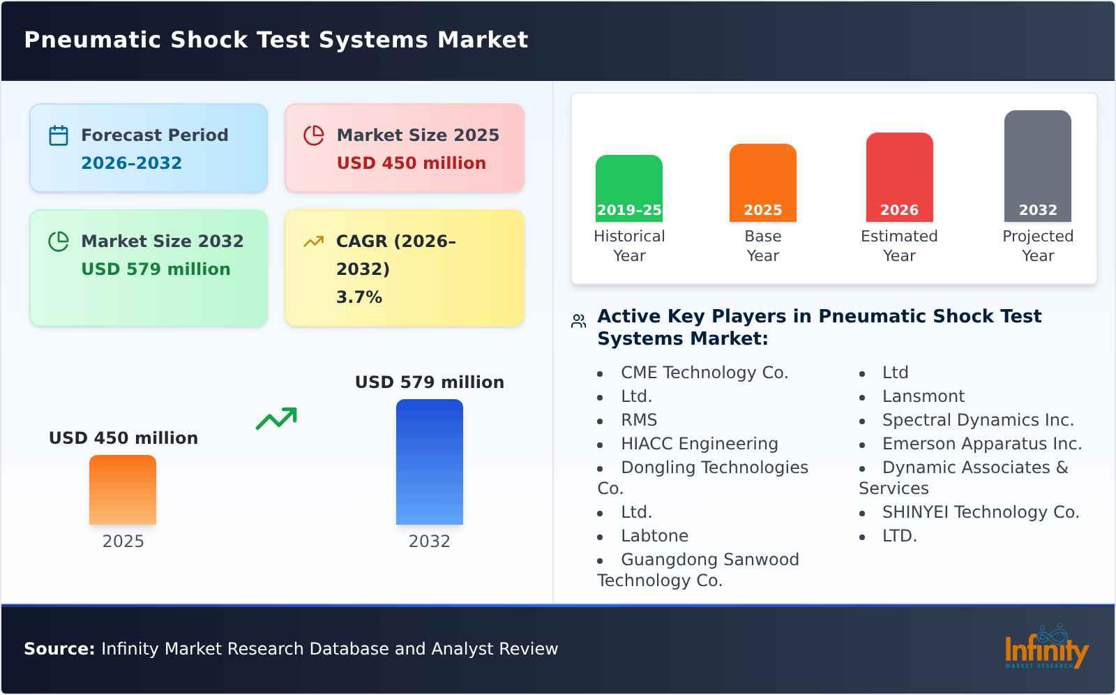The image size is (1116, 695).
Task: Click 'CME Technology Co.' in the player list
Action: pyautogui.click(x=704, y=373)
